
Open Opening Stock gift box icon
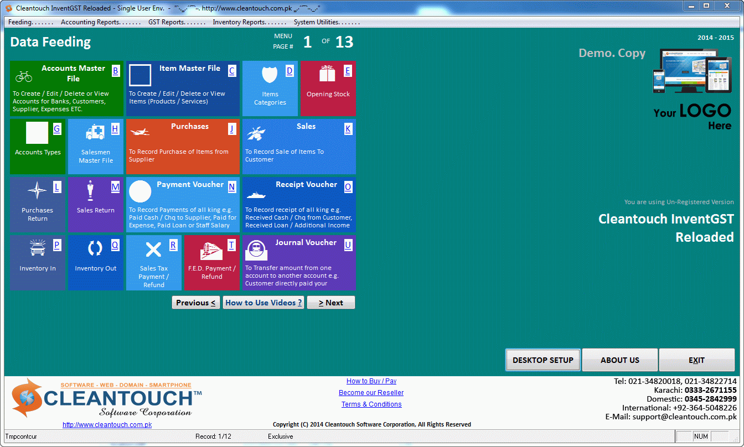(x=328, y=74)
